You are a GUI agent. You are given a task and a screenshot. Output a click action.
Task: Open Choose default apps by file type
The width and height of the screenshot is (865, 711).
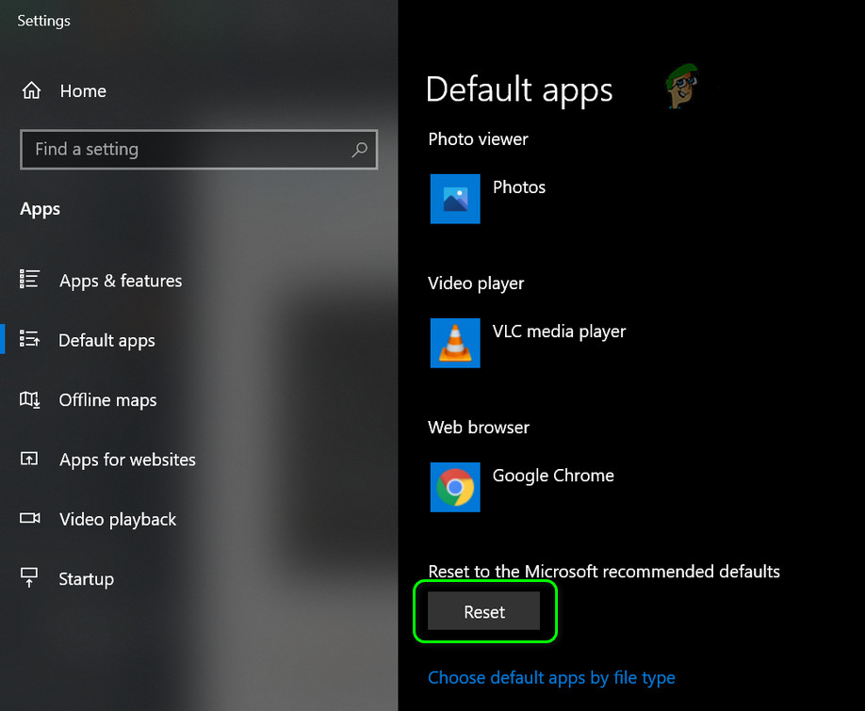coord(551,677)
